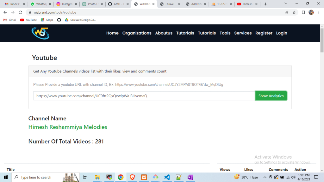Open the Chrome three-dot menu
The width and height of the screenshot is (324, 182).
319,12
